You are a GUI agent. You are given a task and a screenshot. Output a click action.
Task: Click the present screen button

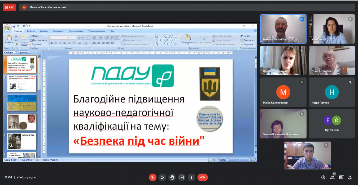tap(182, 177)
